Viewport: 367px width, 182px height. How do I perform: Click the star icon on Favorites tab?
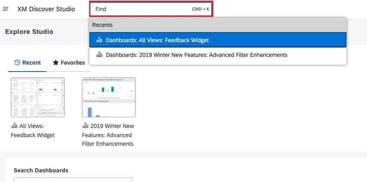[56, 63]
